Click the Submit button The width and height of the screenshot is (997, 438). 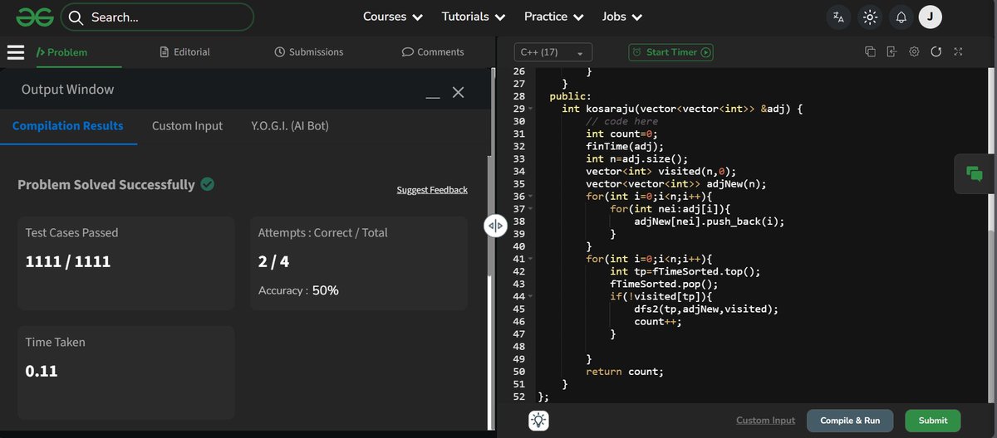[x=933, y=421]
